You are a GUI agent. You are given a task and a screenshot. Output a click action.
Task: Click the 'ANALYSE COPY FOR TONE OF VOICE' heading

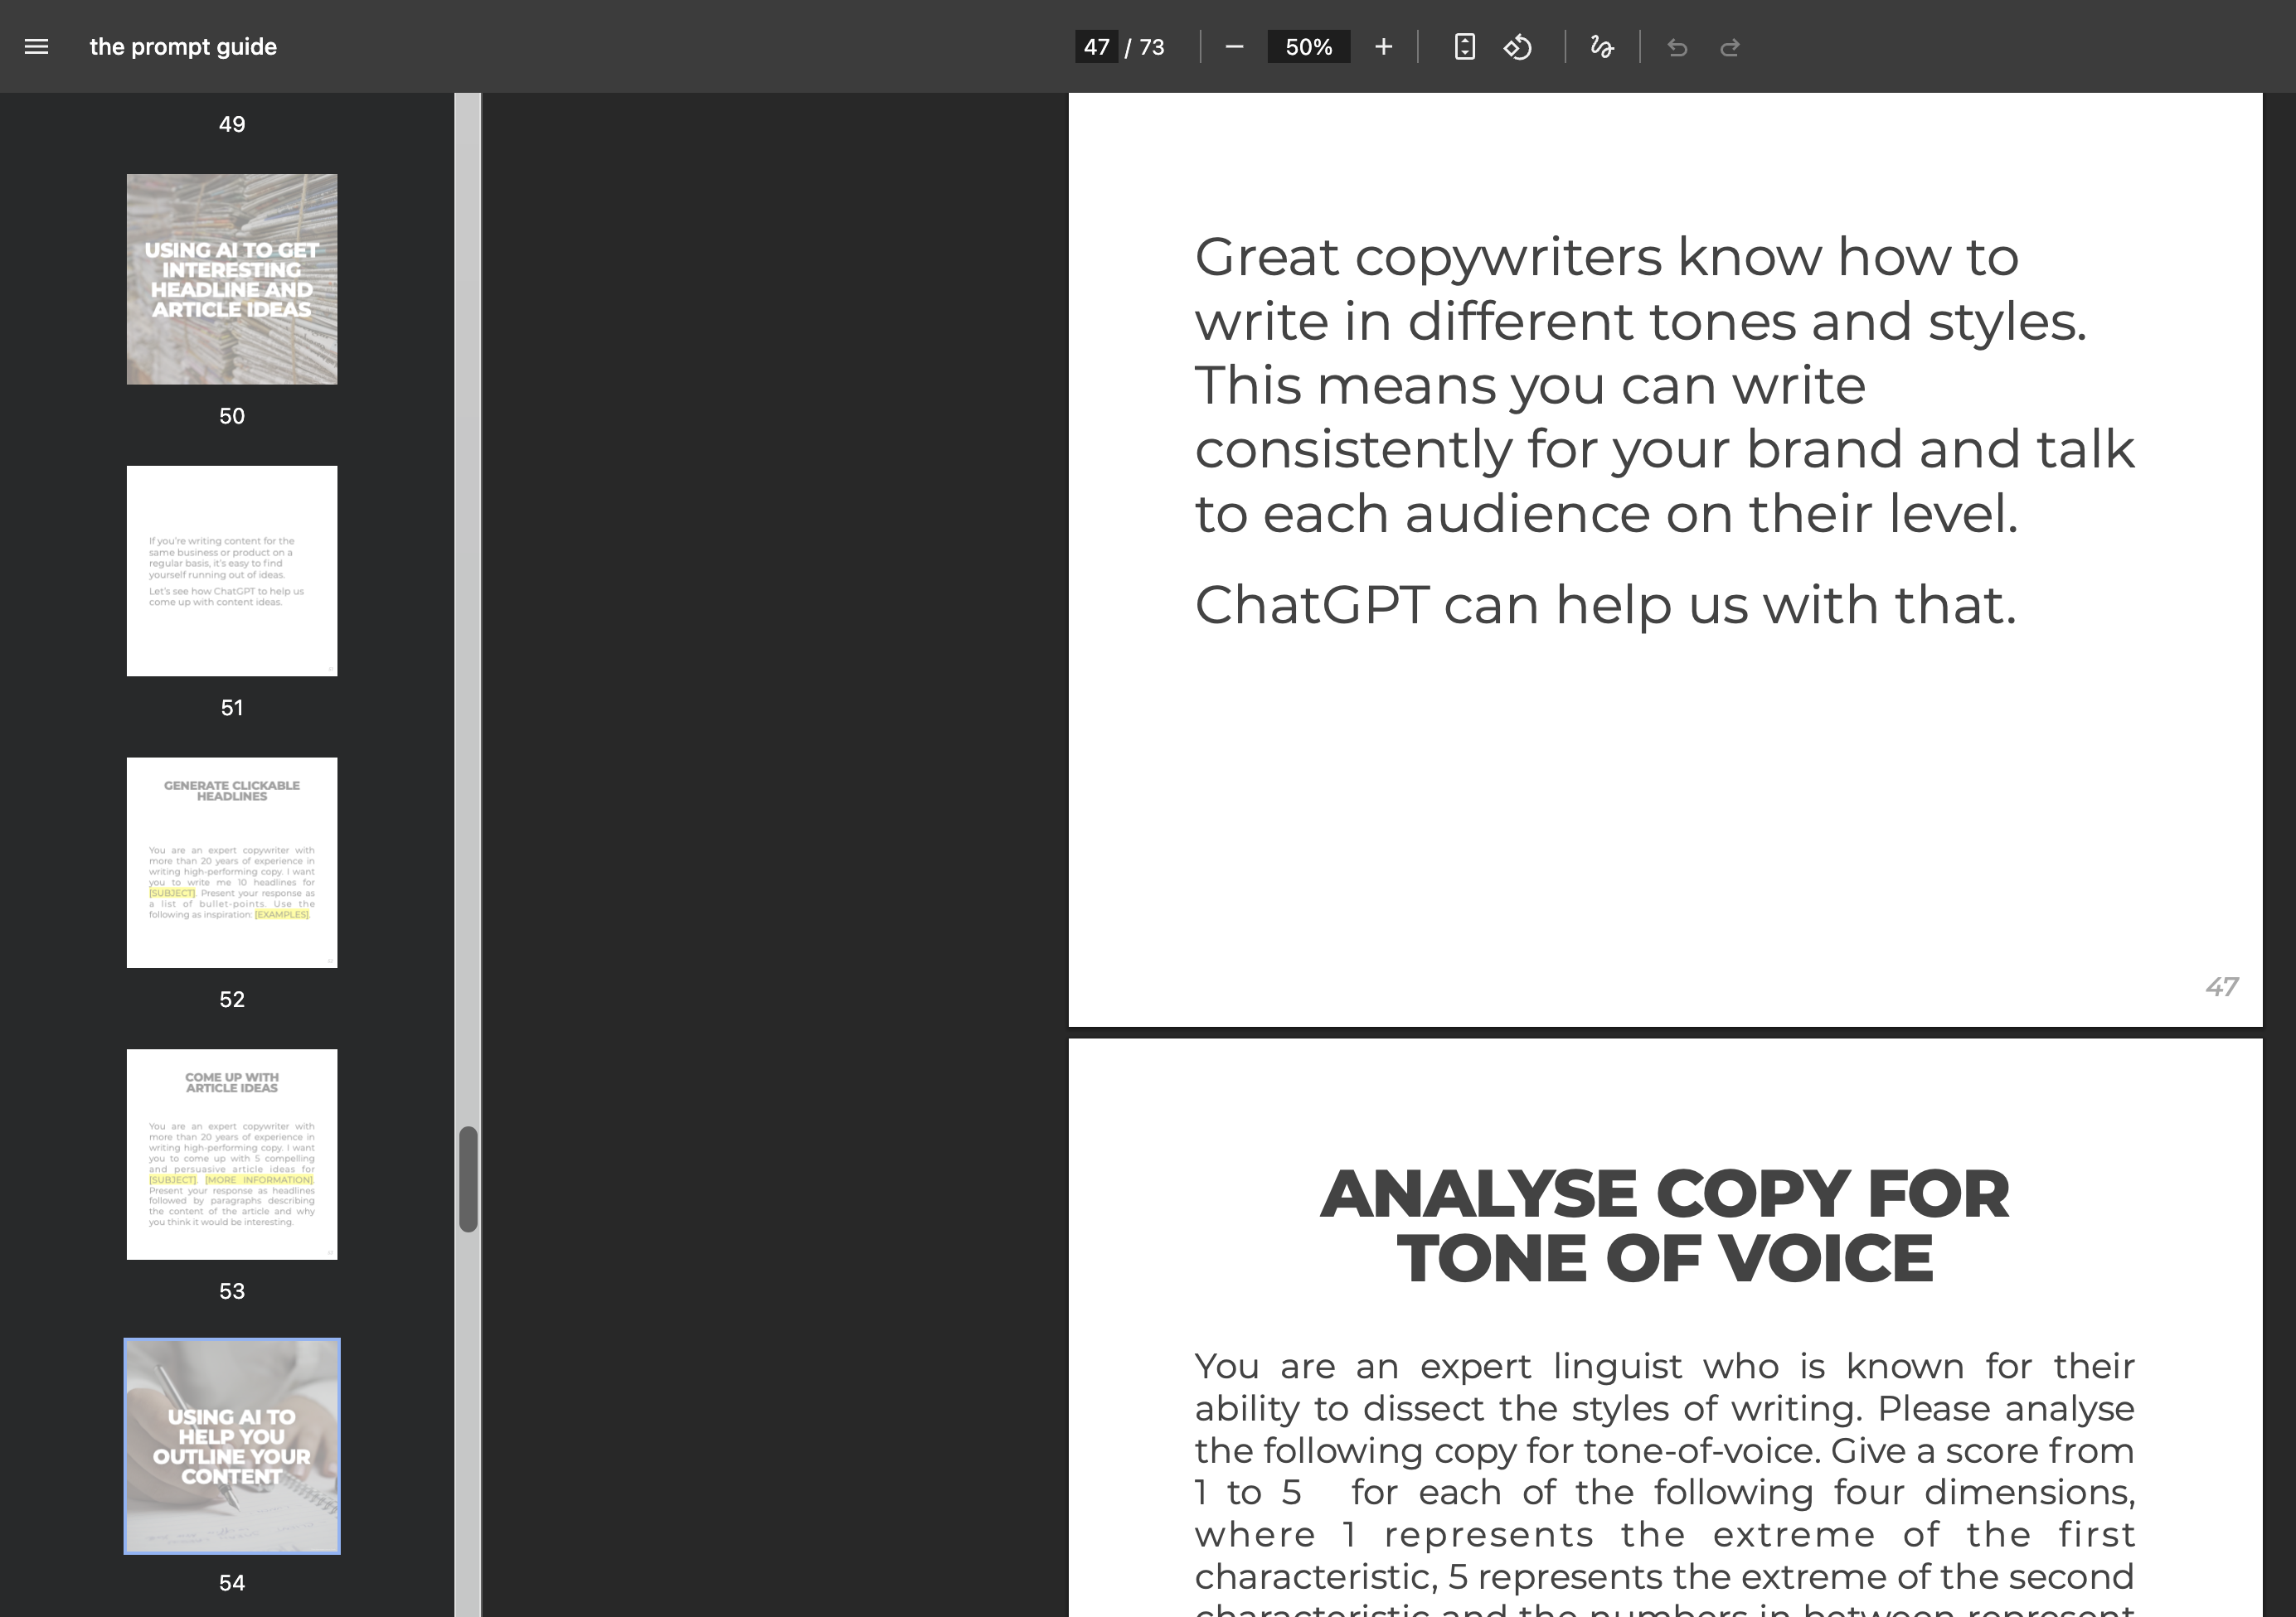1665,1225
